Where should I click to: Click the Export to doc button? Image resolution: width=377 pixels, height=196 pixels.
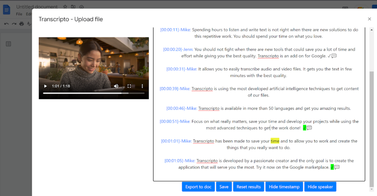[198, 187]
